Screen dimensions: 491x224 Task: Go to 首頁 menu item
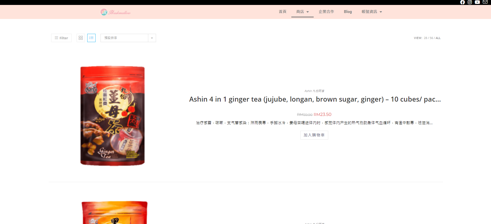pyautogui.click(x=283, y=12)
